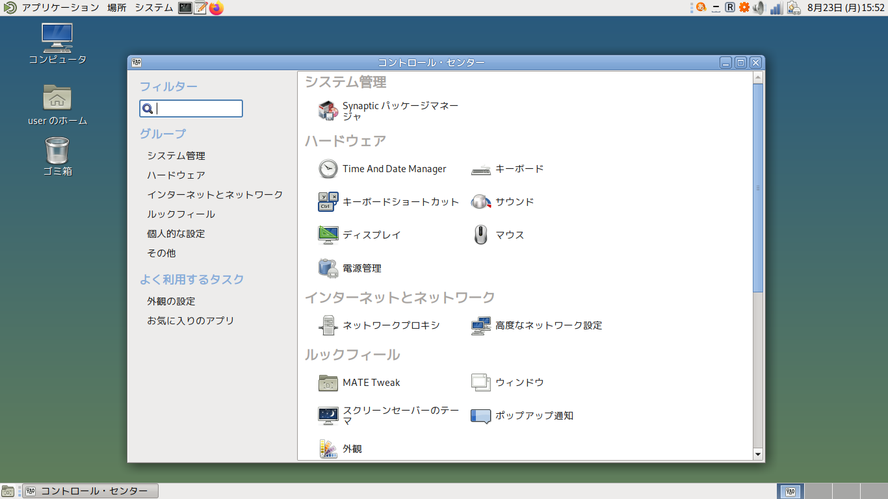The width and height of the screenshot is (888, 499).
Task: Click the vertical scrollbar thumb
Action: point(757,187)
